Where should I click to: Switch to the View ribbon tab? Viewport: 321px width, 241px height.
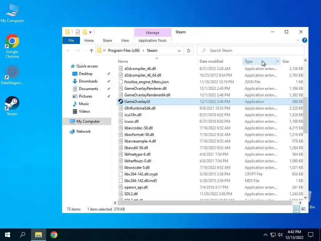click(125, 40)
